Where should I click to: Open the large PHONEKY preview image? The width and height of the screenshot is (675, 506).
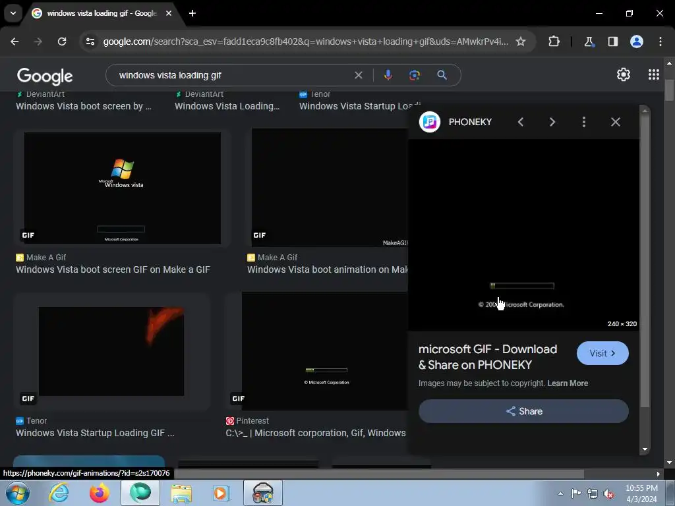pos(523,235)
